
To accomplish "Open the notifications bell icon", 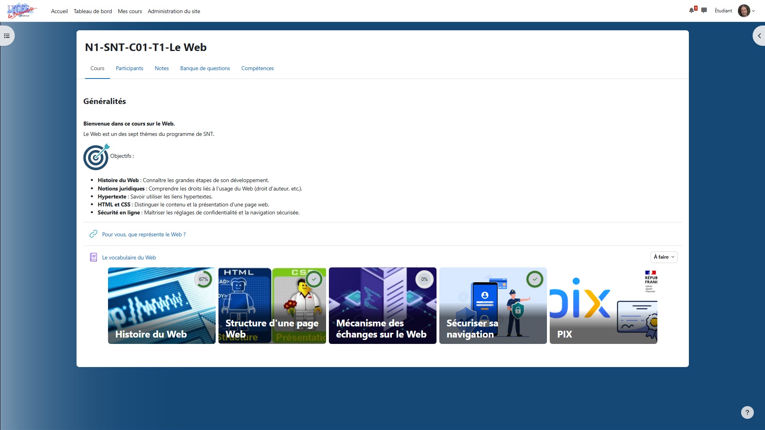I will [691, 10].
